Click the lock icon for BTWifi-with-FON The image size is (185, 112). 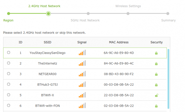pyautogui.click(x=156, y=106)
